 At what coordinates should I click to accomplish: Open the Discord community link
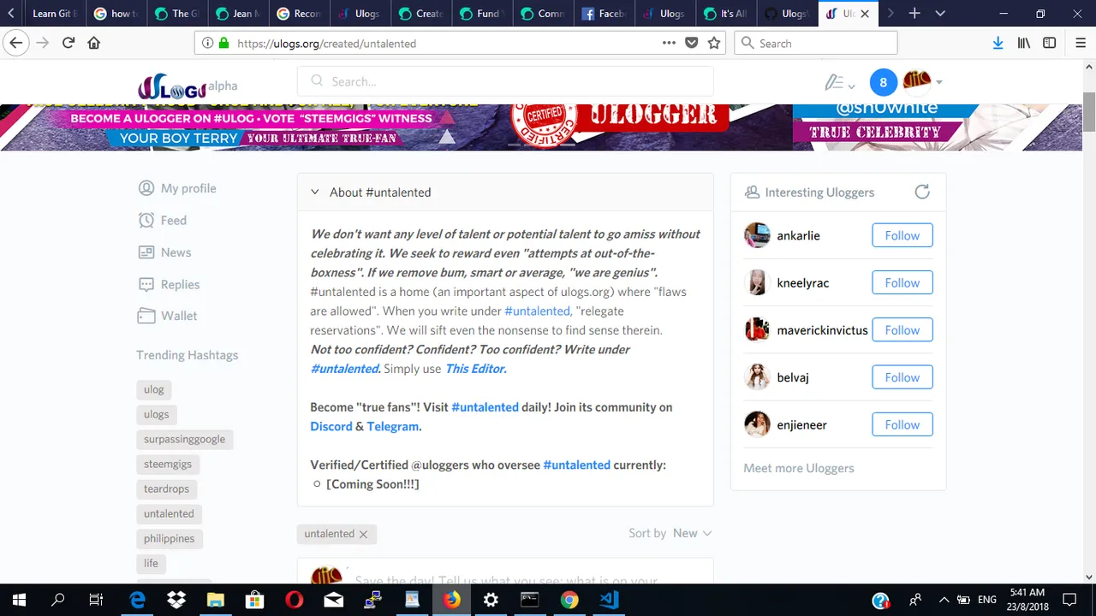coord(331,426)
